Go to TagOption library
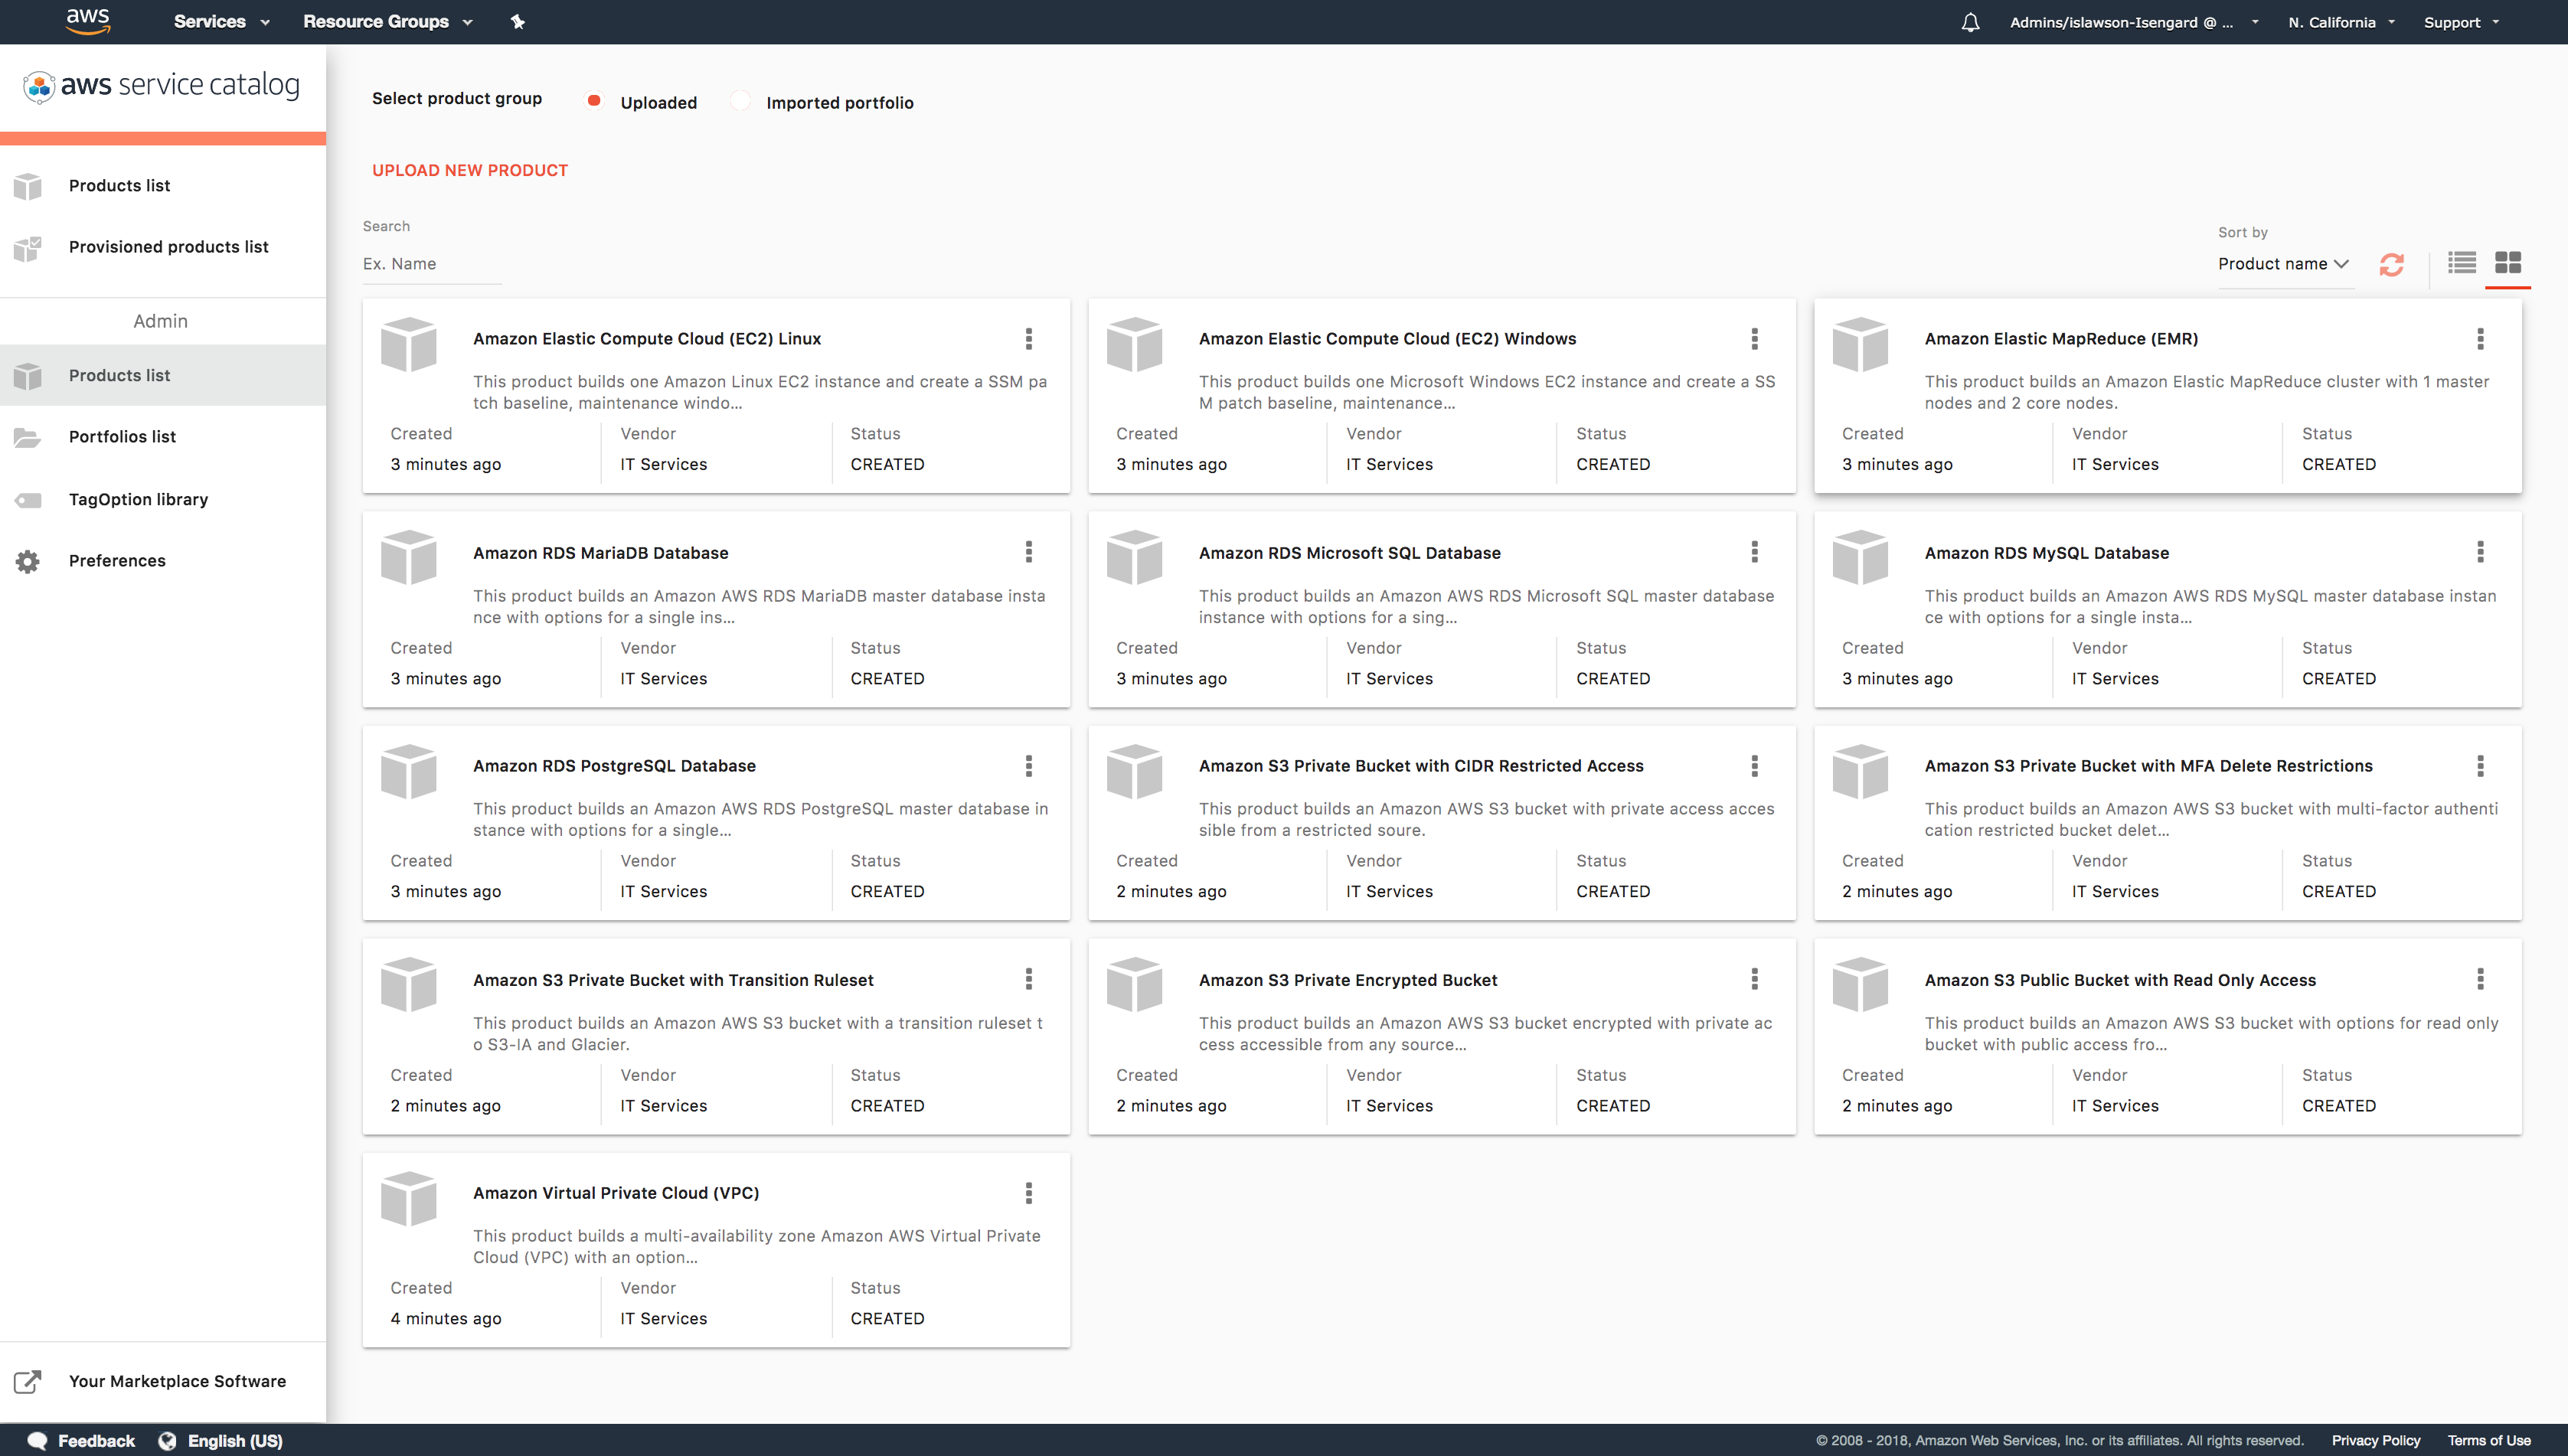This screenshot has width=2568, height=1456. [138, 499]
